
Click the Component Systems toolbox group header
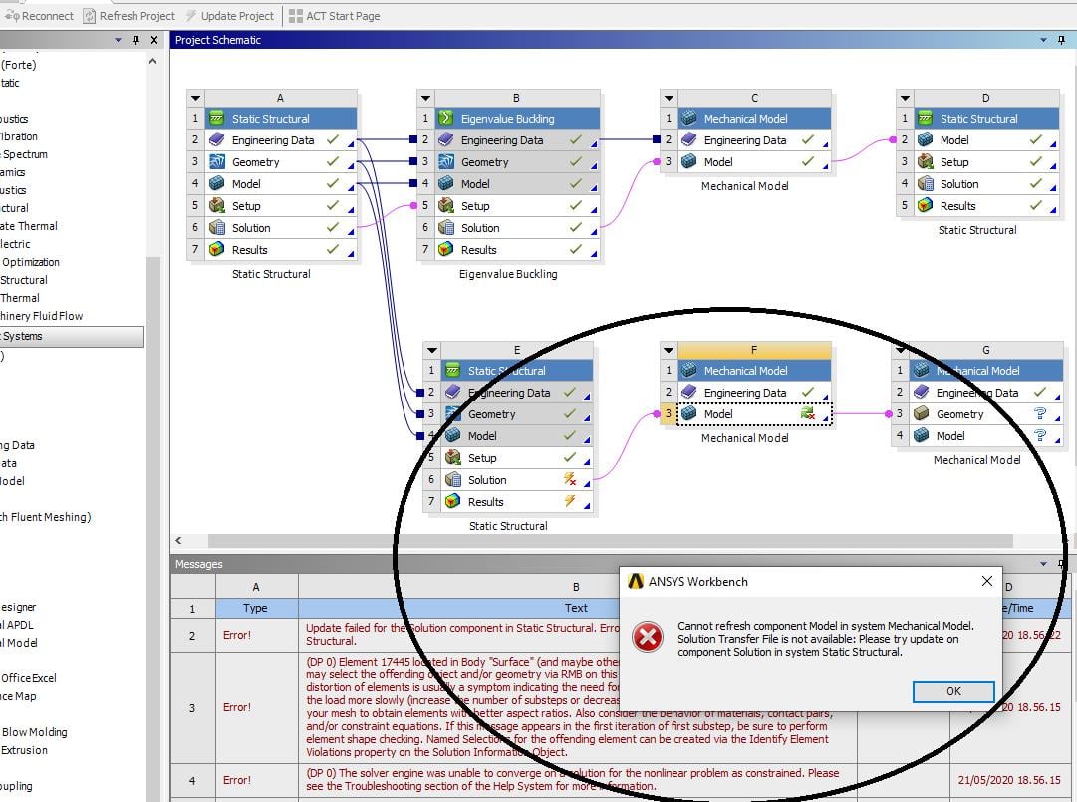pyautogui.click(x=72, y=336)
